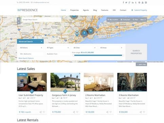Zoom in the map with plus button
The height and width of the screenshot is (123, 164).
[x=19, y=19]
